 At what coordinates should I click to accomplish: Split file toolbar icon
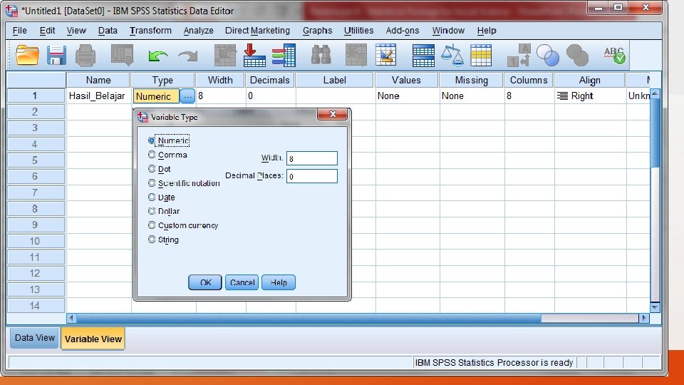(x=423, y=56)
